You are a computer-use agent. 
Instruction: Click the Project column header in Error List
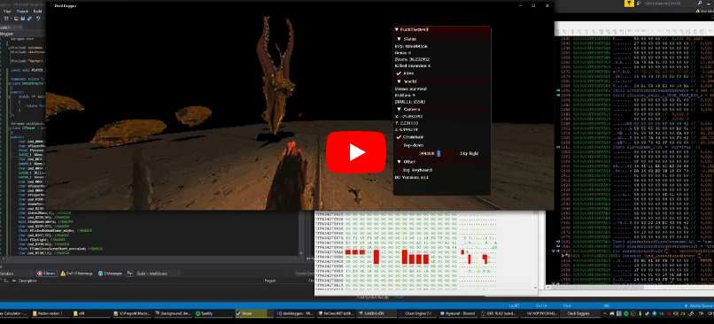pos(270,281)
